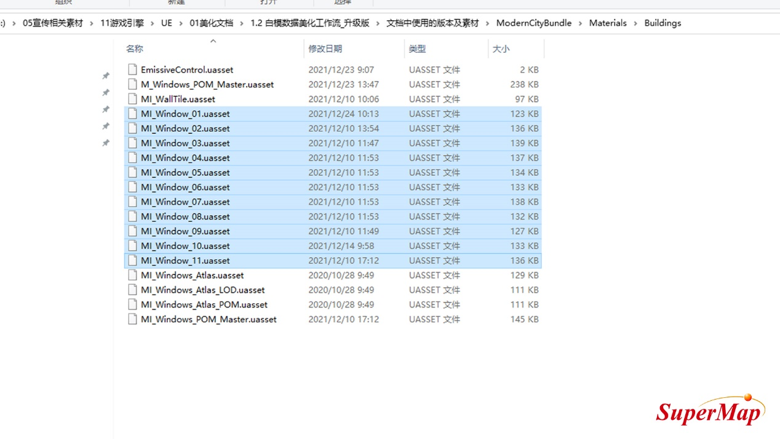Viewport: 780px width, 439px height.
Task: Sort by 大小 column header
Action: tap(501, 49)
